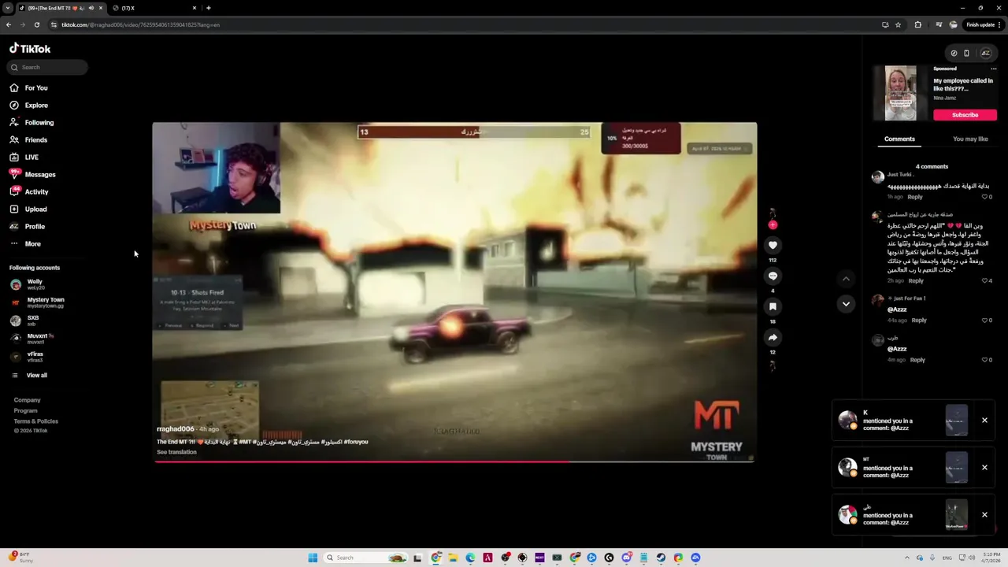Open the Explore page
Viewport: 1008px width, 567px height.
click(x=28, y=106)
